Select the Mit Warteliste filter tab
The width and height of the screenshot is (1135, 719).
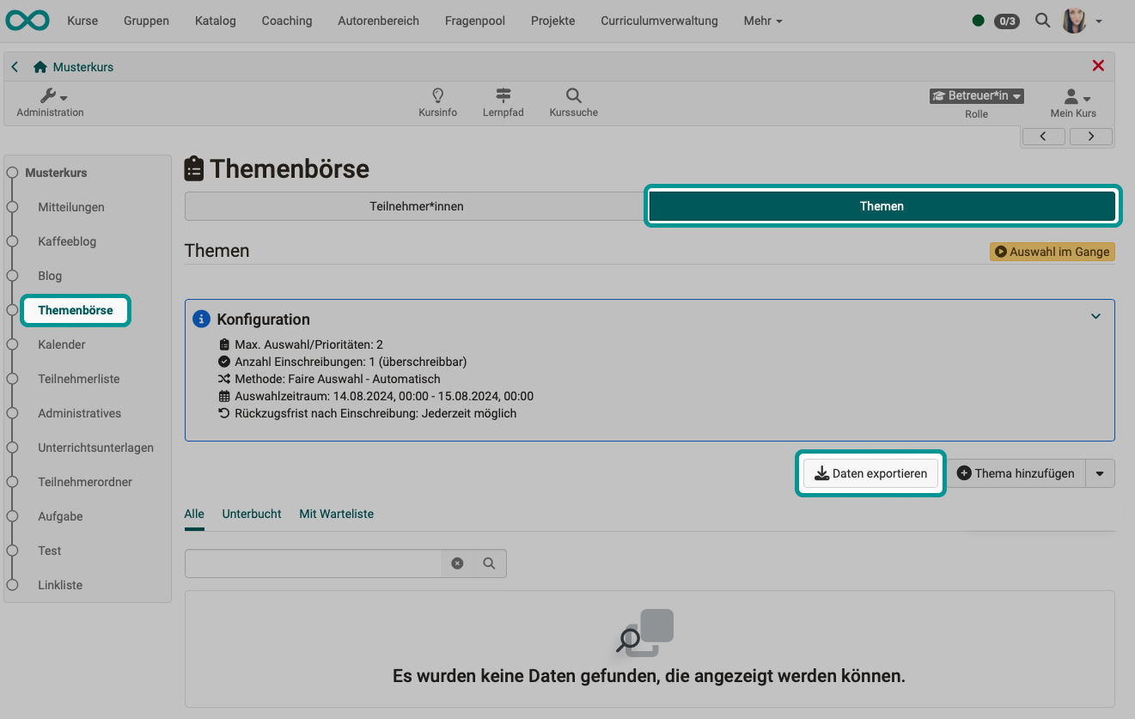pos(336,514)
